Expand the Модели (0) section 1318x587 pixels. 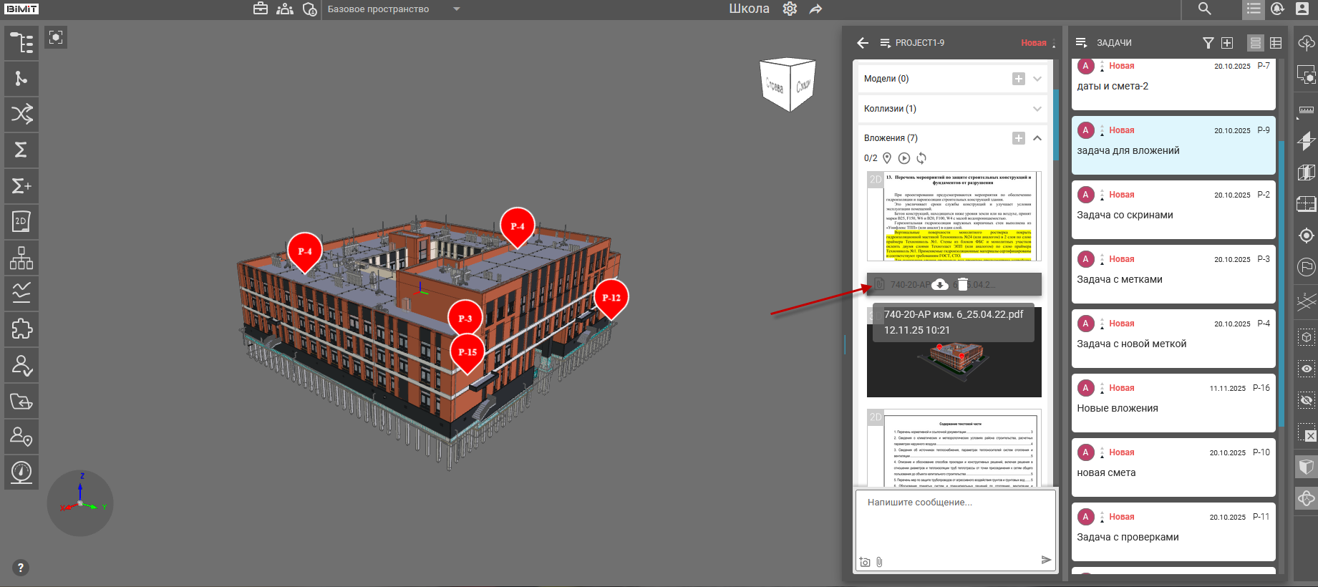(1037, 79)
